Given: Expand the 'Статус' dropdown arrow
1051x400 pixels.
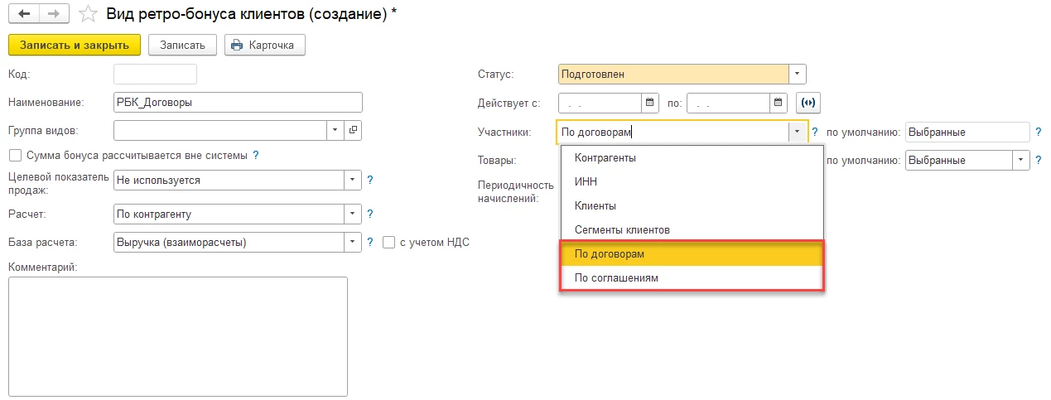Looking at the screenshot, I should pyautogui.click(x=798, y=75).
